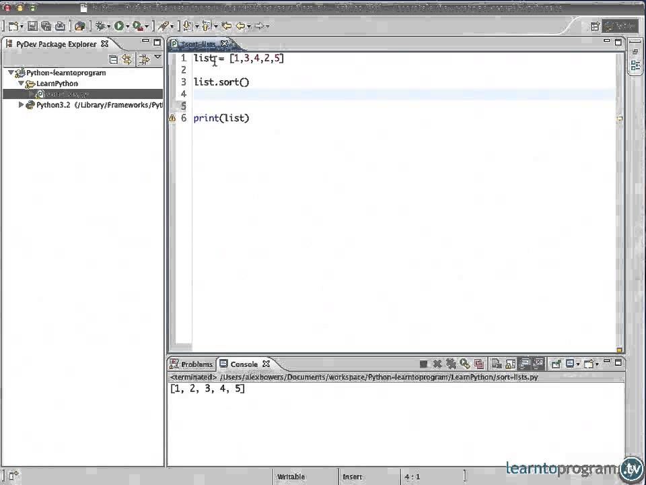The width and height of the screenshot is (646, 485).
Task: Click the Previous Annotation toolbar icon
Action: tap(207, 26)
